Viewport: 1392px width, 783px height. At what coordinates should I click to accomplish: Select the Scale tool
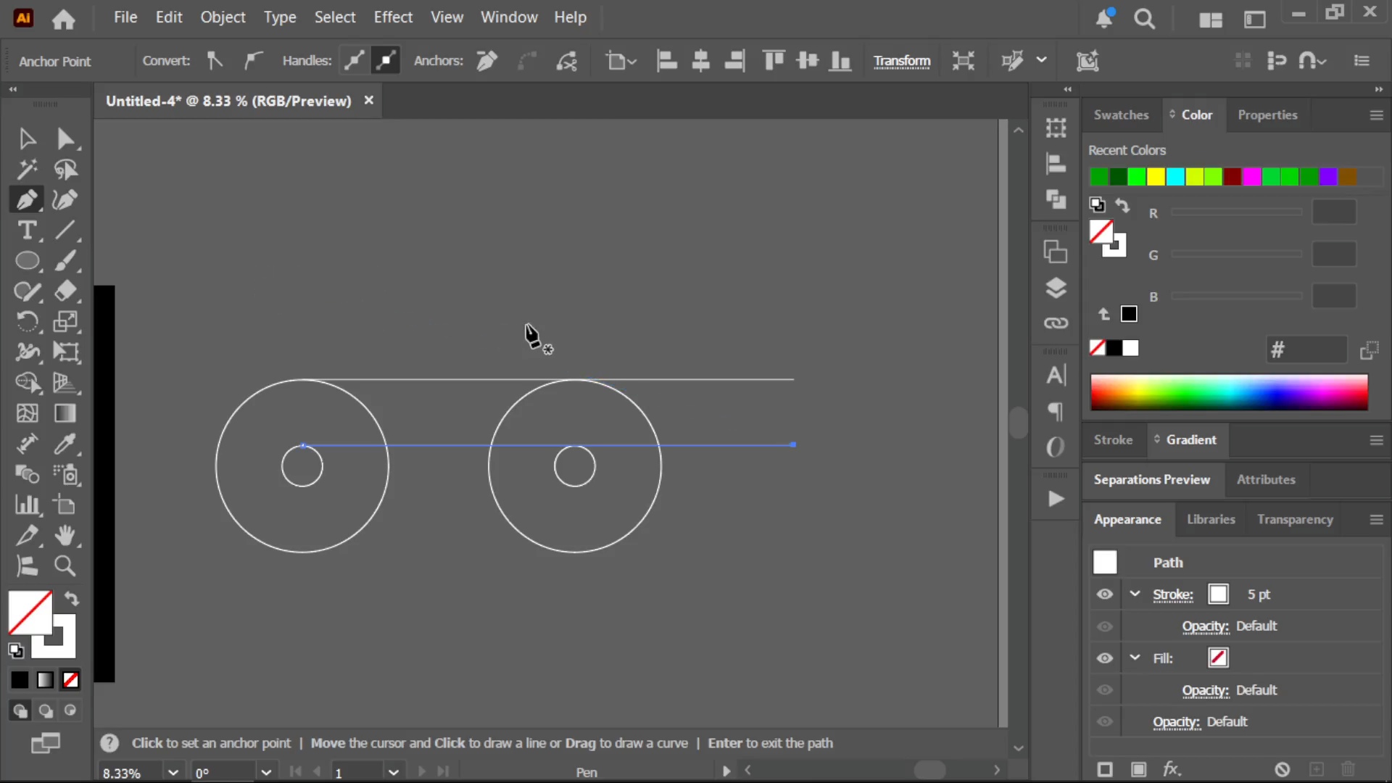65,322
